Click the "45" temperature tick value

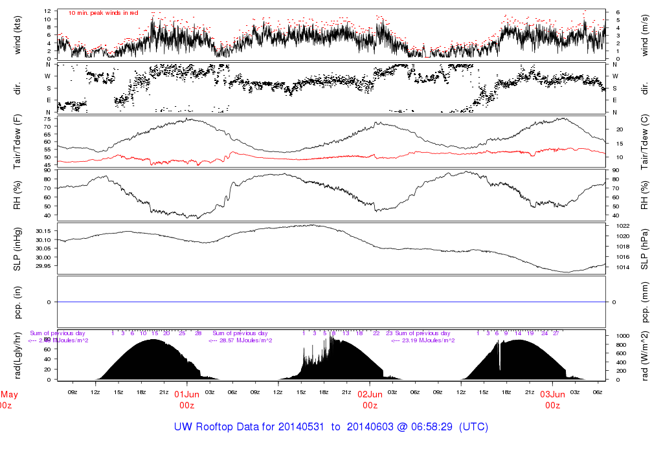(x=47, y=165)
